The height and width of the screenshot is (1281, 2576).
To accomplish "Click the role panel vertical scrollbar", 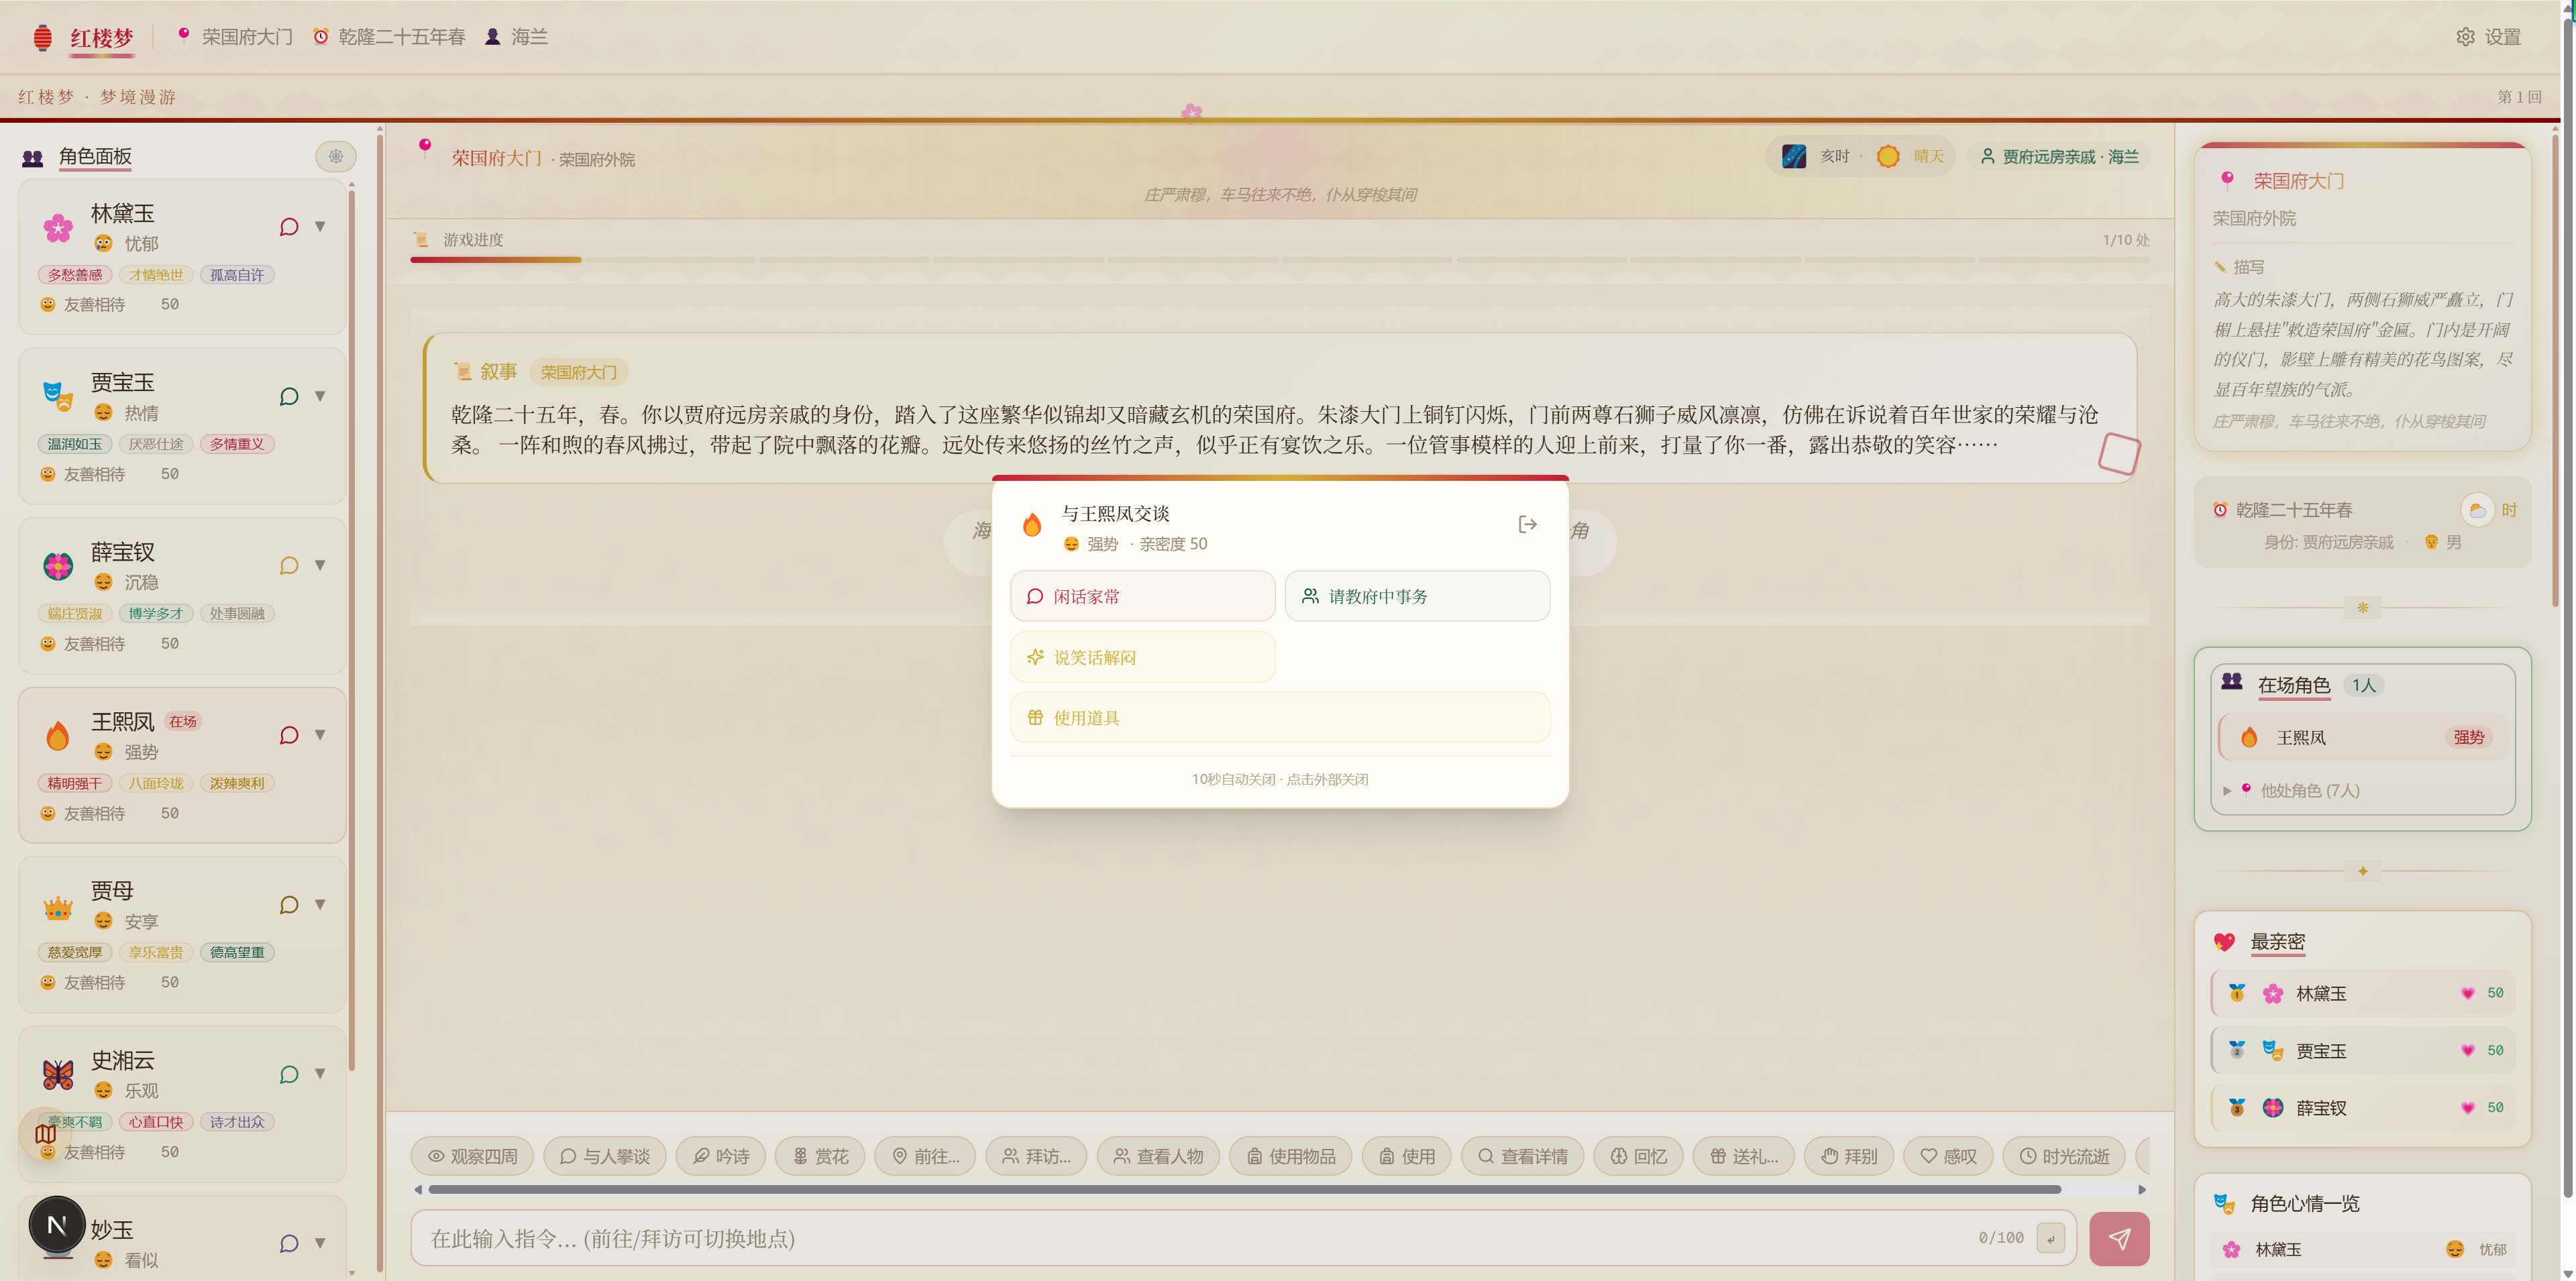I will (x=351, y=629).
